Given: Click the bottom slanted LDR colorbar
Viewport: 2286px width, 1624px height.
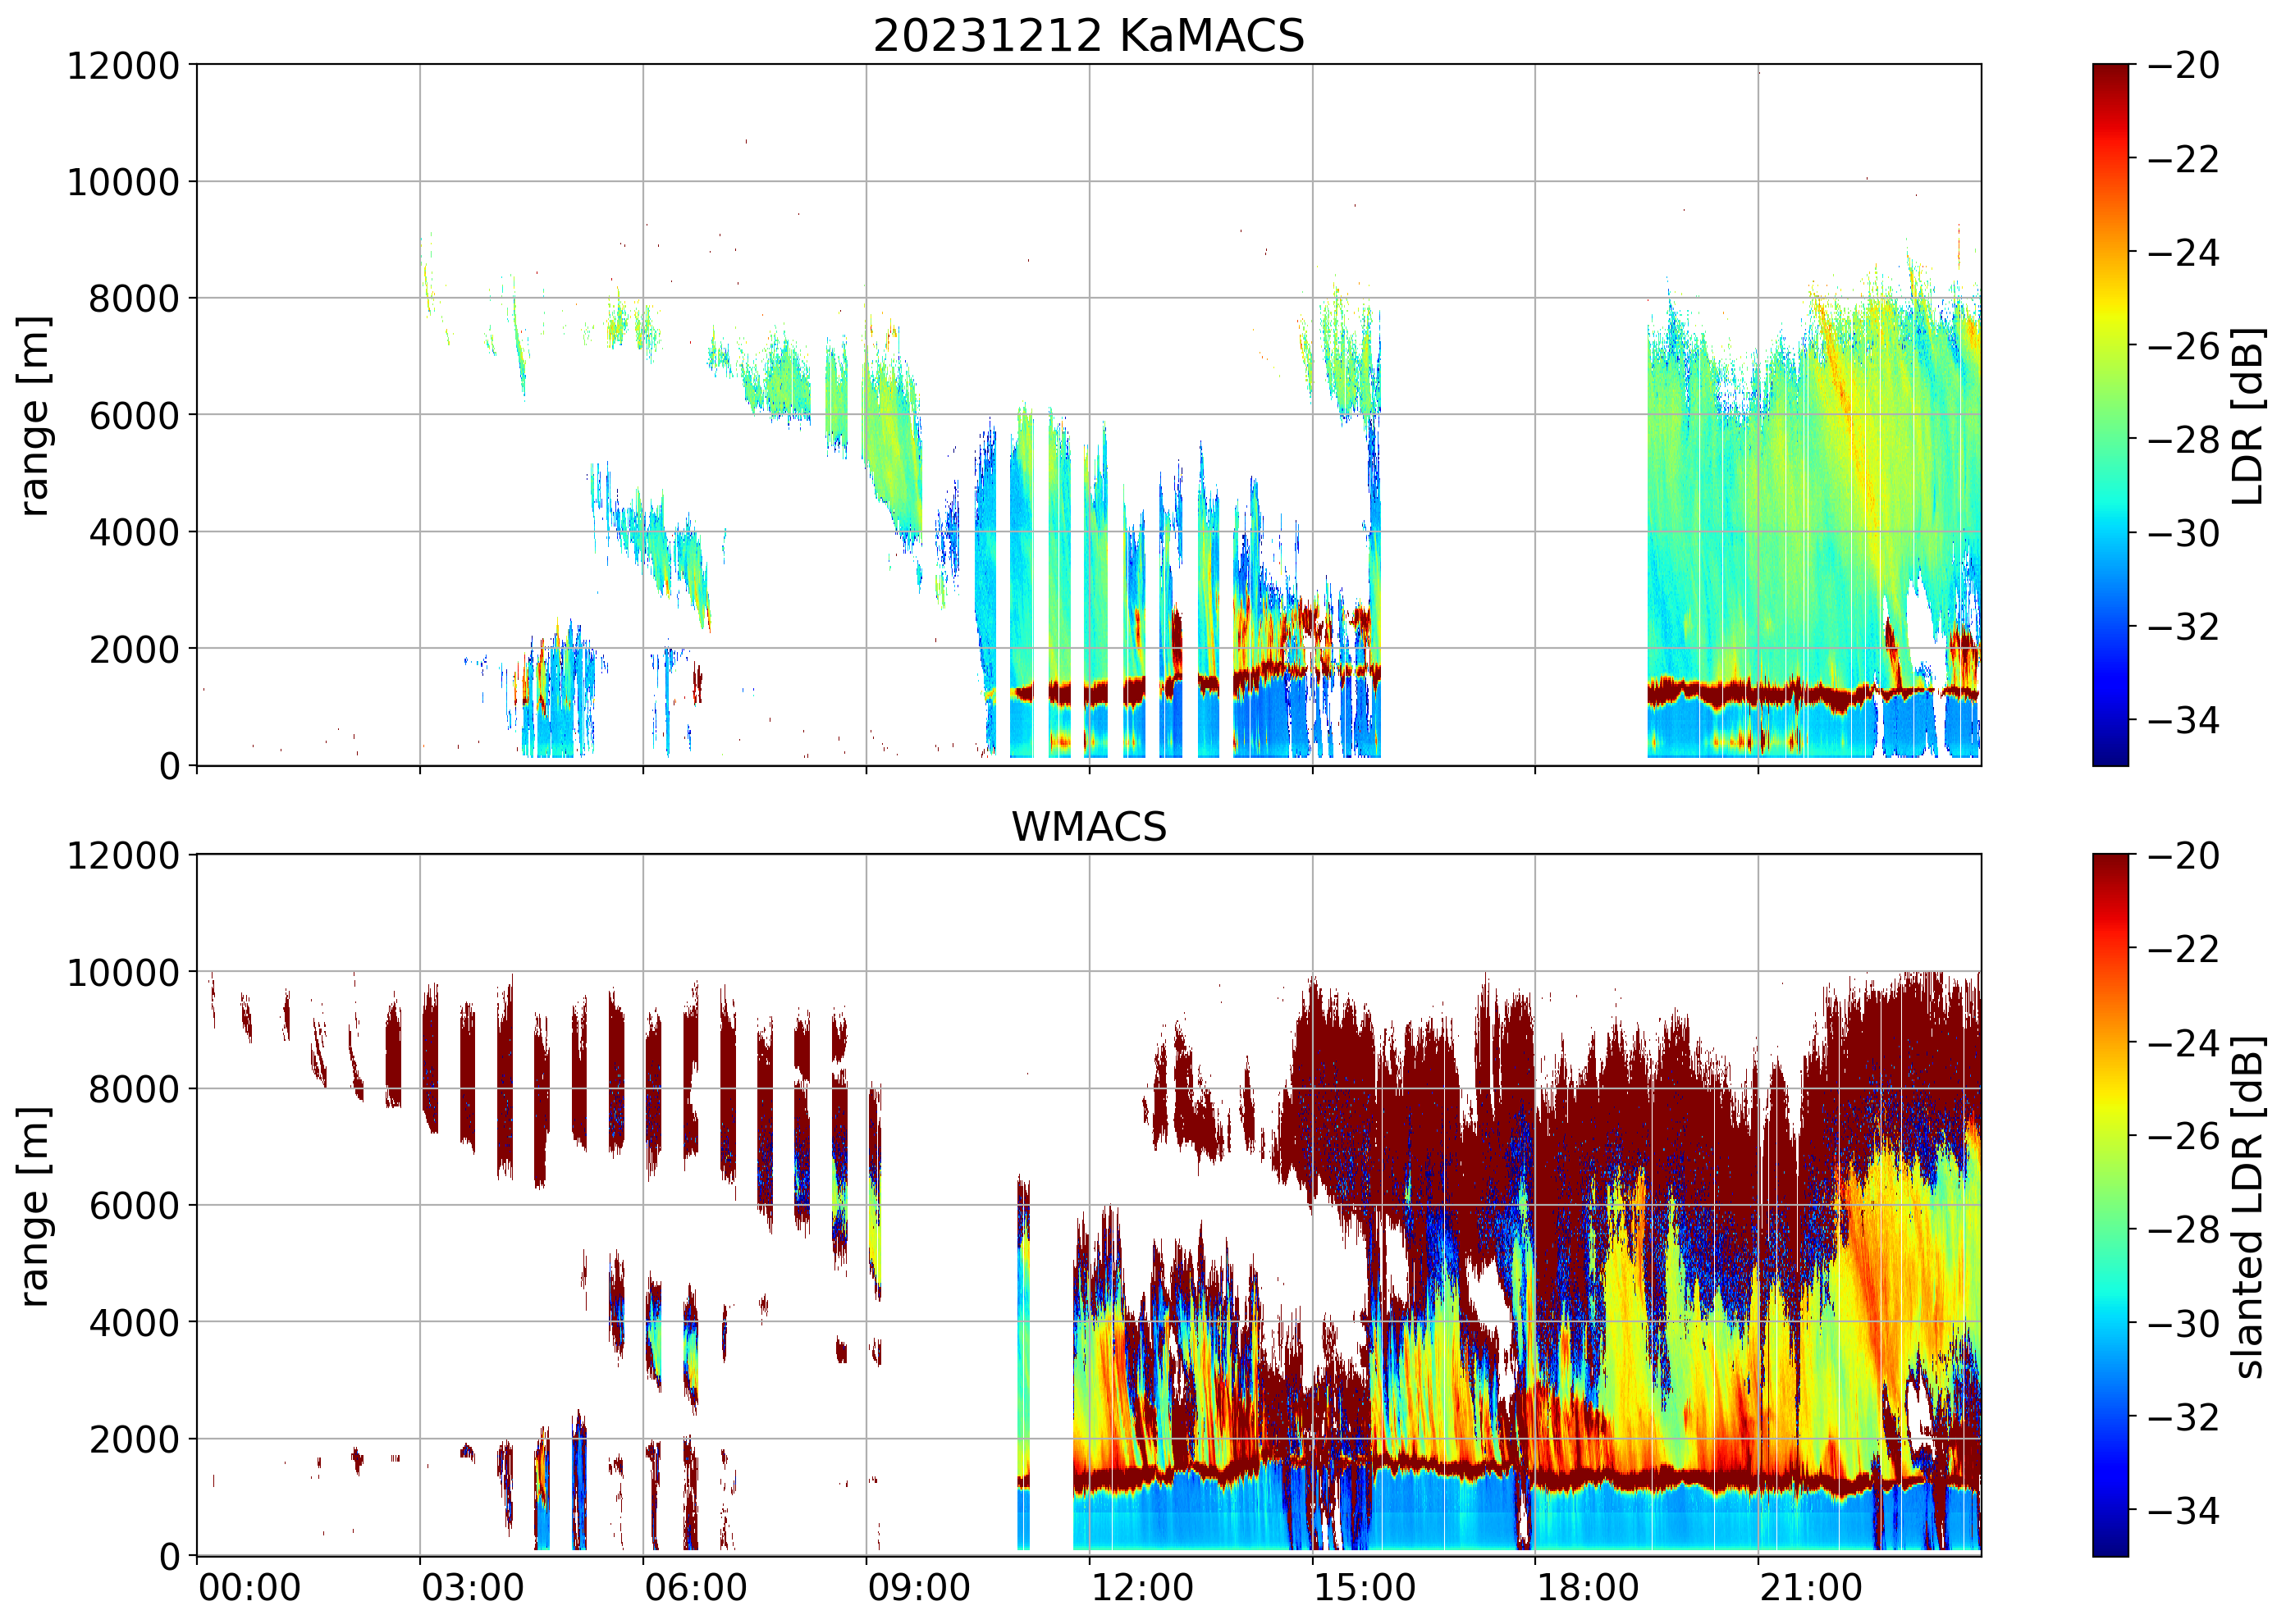Looking at the screenshot, I should (x=2110, y=1205).
